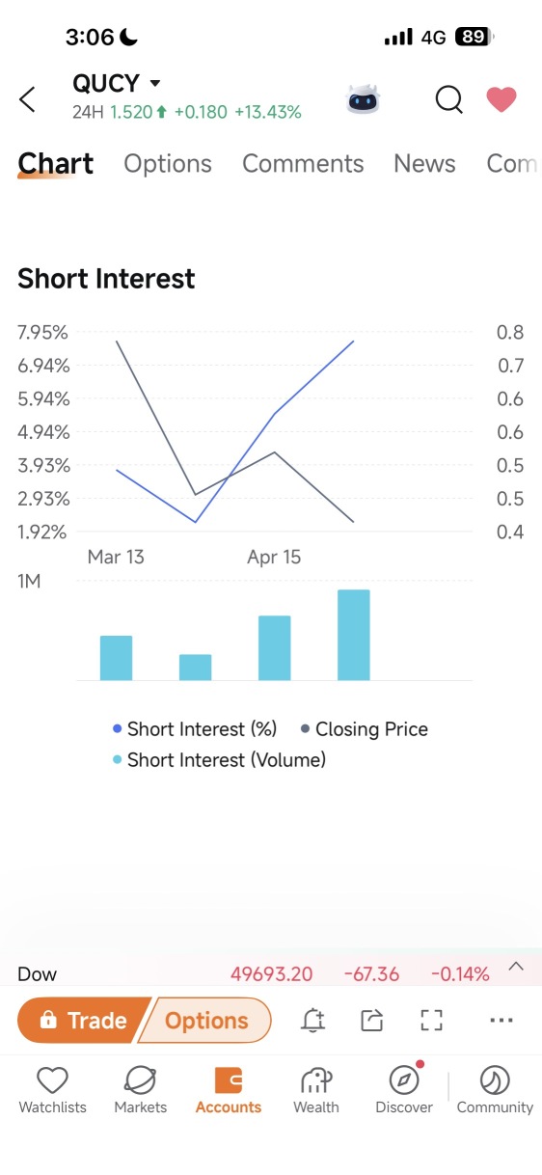Screen dimensions: 542x1175
Task: Open the Comments tab
Action: 303,164
